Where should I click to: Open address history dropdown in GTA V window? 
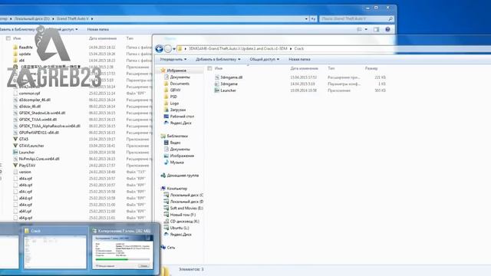pyautogui.click(x=306, y=19)
